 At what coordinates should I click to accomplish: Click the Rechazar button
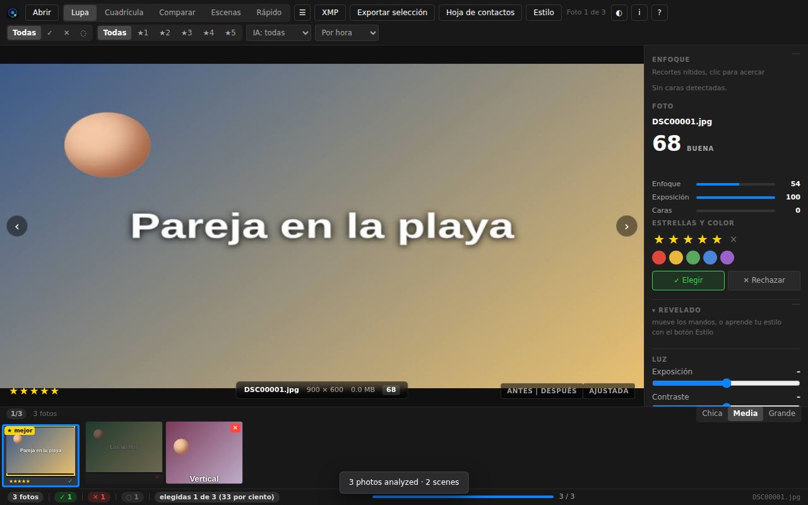tap(764, 280)
